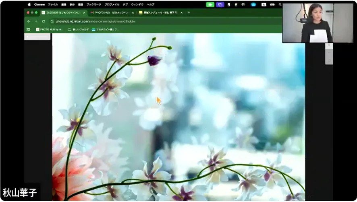Click the green camera icon in menu bar

210,4
